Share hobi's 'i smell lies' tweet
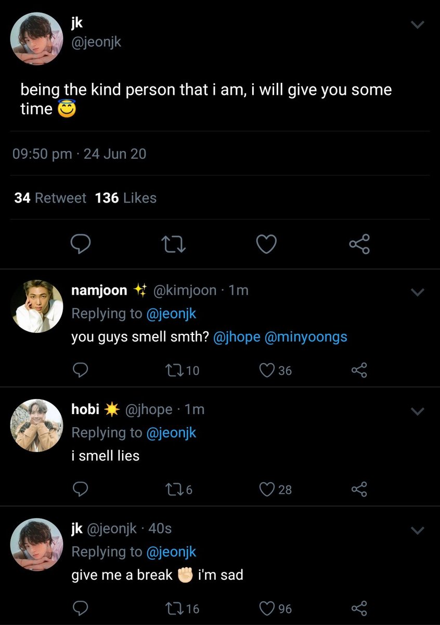Image resolution: width=440 pixels, height=625 pixels. (x=359, y=489)
